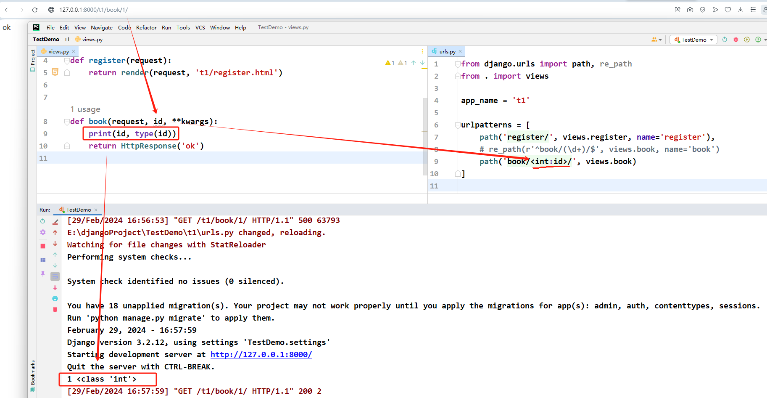The image size is (767, 398).
Task: Click browser heart favorites icon
Action: click(x=728, y=10)
